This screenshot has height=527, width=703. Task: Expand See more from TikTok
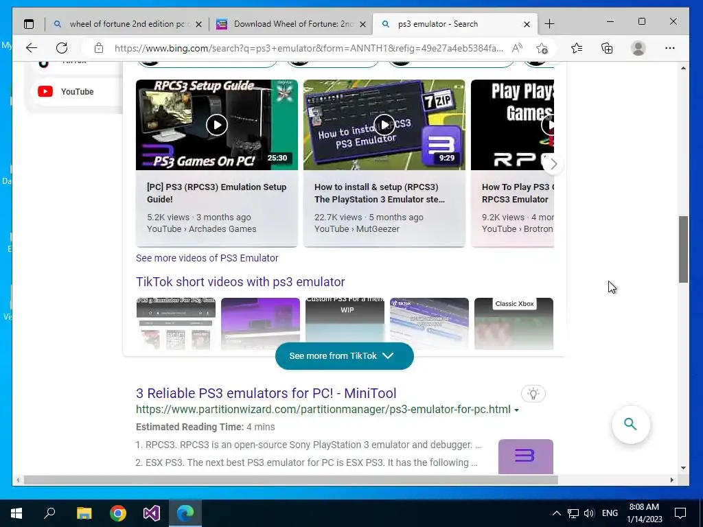click(345, 356)
